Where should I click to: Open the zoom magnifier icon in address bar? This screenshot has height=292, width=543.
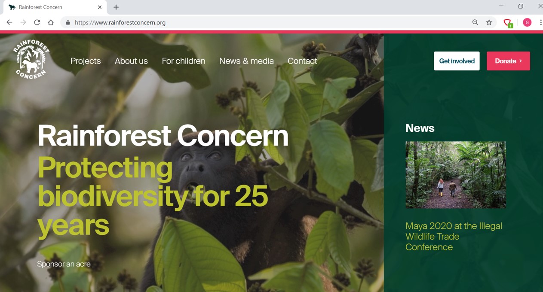(475, 22)
